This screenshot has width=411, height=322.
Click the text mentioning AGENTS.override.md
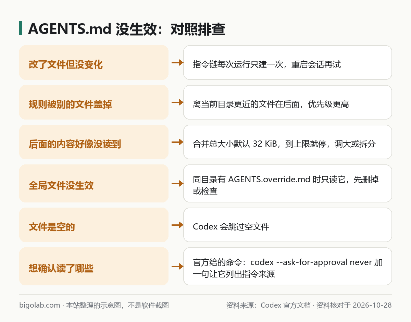(x=286, y=185)
